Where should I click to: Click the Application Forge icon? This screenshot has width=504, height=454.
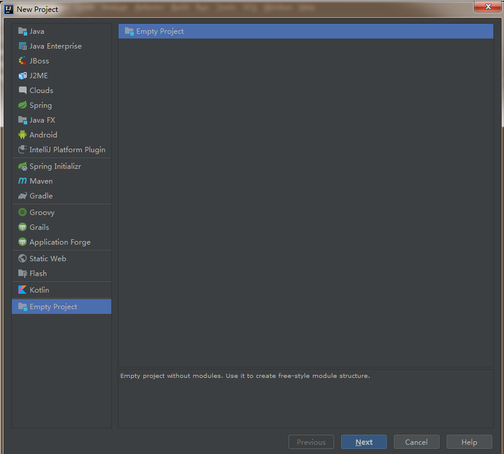[22, 242]
